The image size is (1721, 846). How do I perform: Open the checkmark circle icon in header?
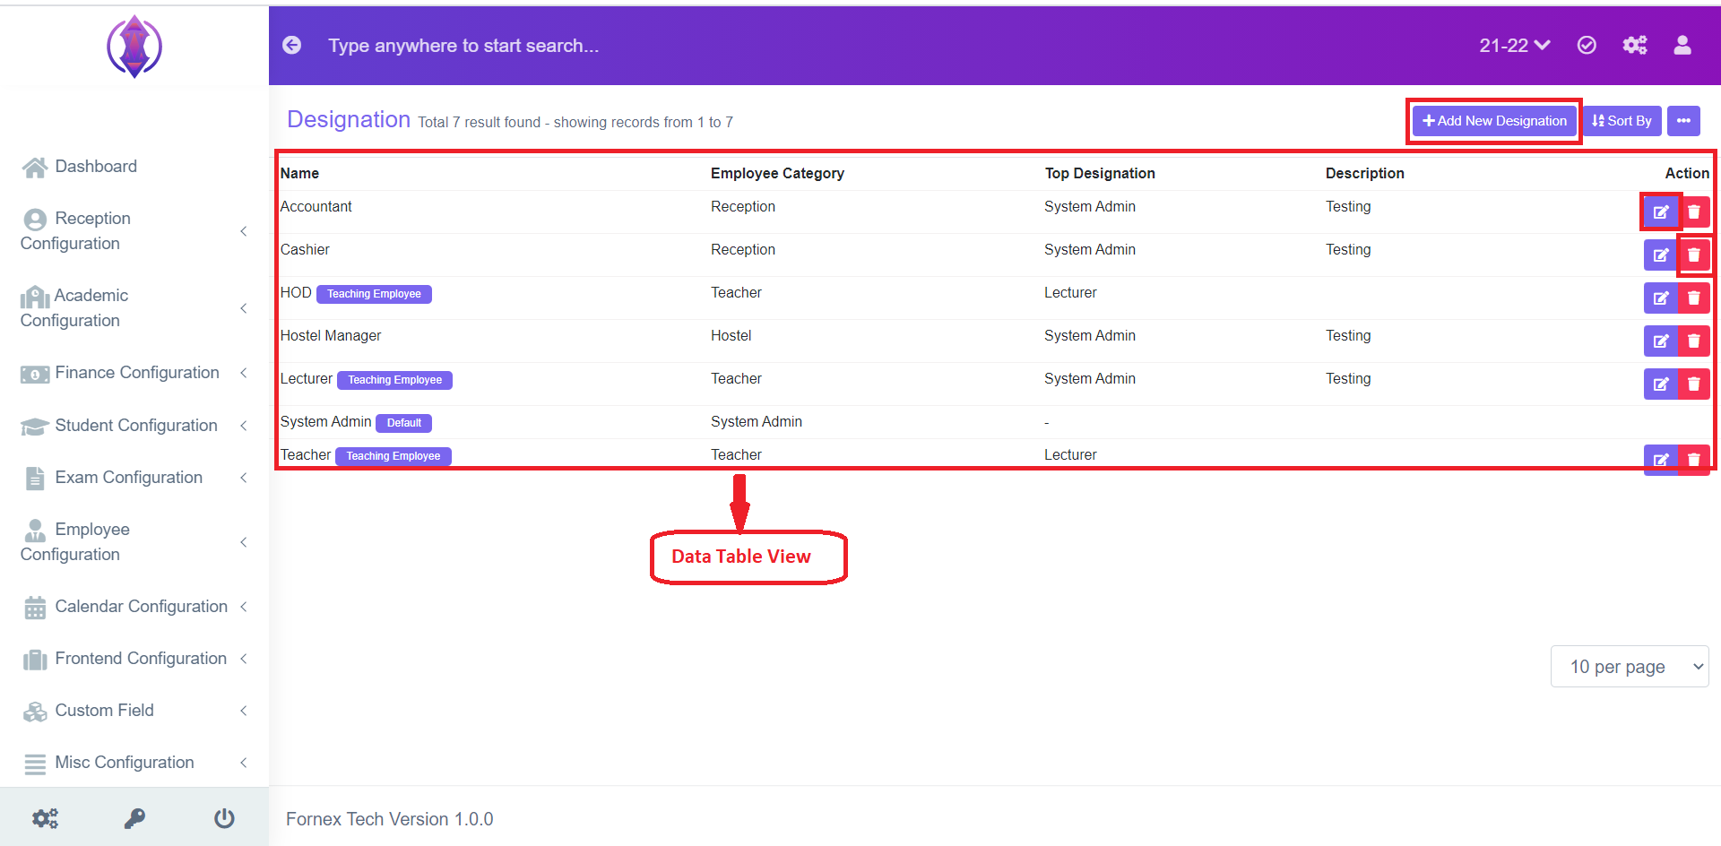pos(1587,45)
